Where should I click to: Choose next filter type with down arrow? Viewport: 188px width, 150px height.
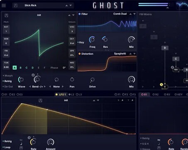134,14
